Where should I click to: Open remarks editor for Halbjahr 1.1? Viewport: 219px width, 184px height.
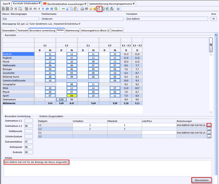[x=209, y=125]
